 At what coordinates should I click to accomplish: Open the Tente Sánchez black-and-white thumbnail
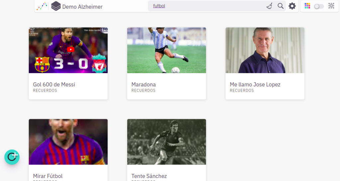point(167,142)
